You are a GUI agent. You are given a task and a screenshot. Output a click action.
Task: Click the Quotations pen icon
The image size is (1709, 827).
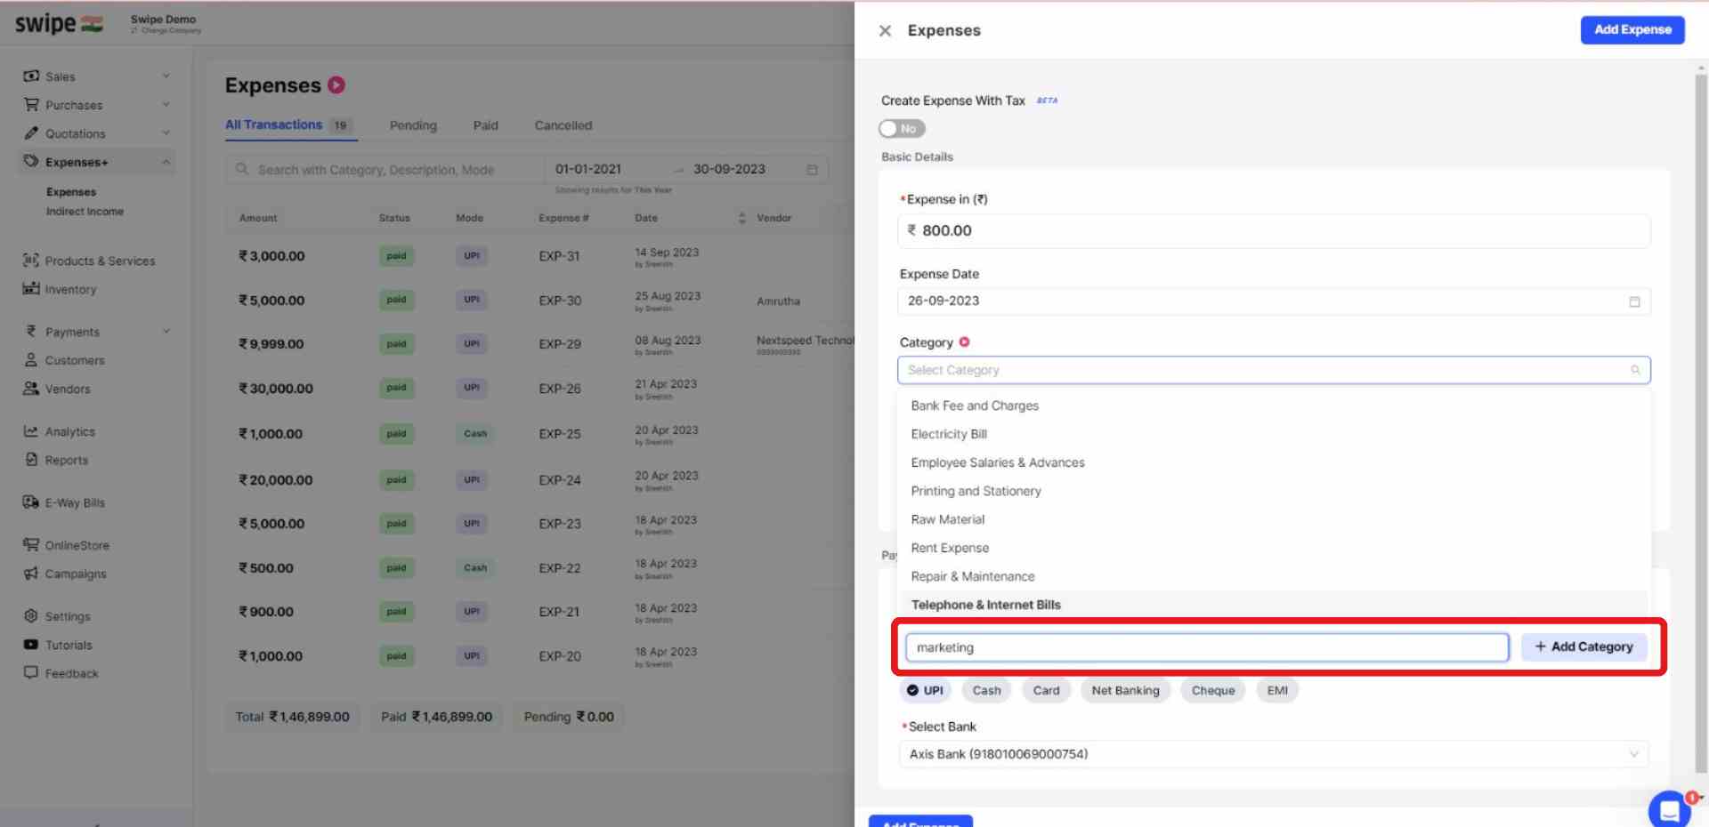click(31, 133)
